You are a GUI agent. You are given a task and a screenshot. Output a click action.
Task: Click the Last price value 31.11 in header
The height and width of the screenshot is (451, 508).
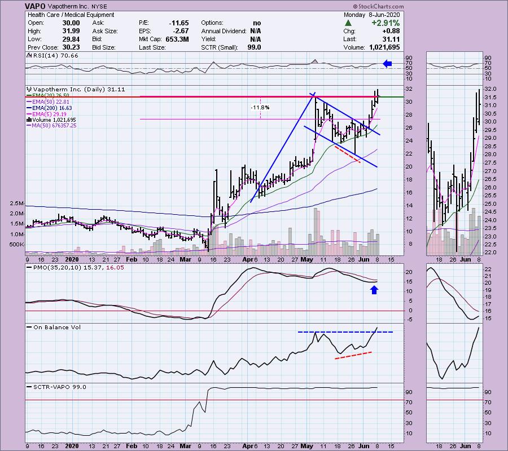[391, 39]
